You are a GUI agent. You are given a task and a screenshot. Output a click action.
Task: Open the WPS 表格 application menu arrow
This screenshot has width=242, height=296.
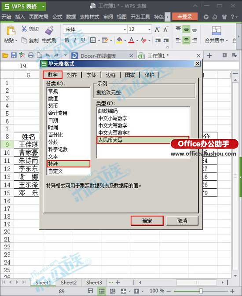[x=43, y=7]
